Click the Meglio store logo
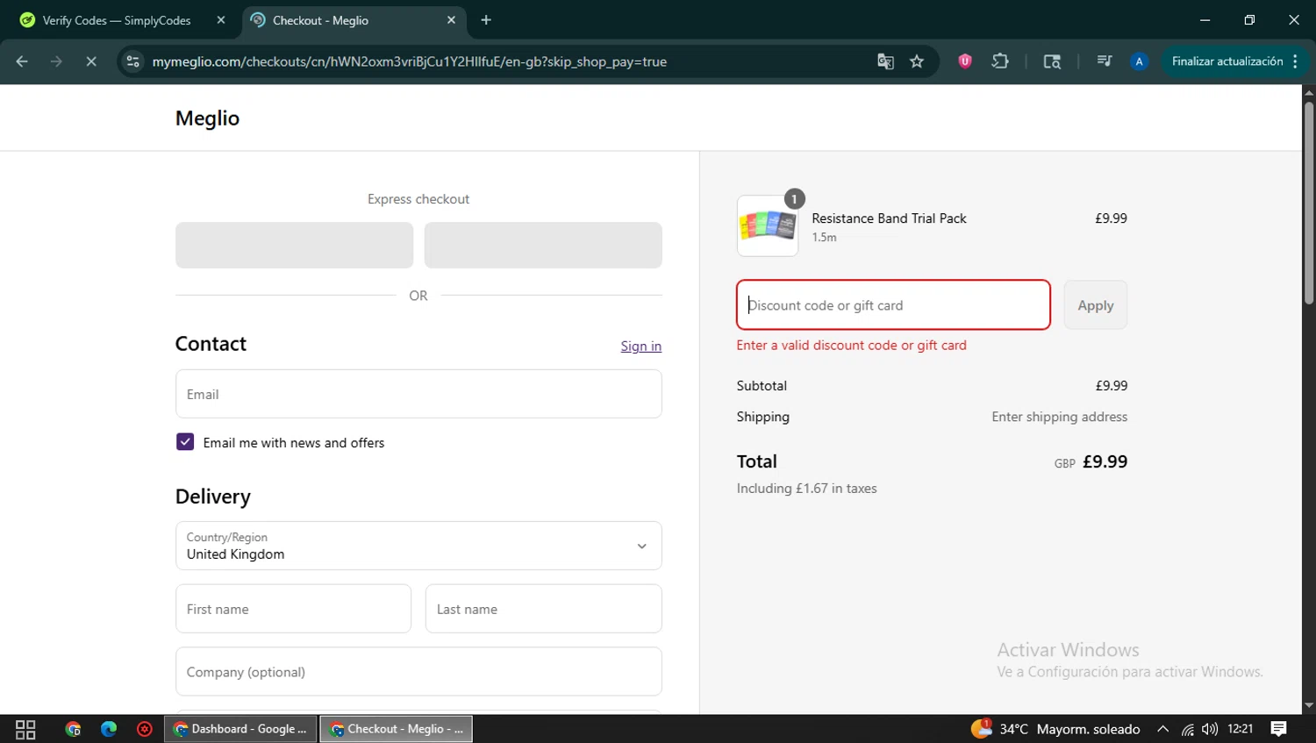 coord(207,118)
